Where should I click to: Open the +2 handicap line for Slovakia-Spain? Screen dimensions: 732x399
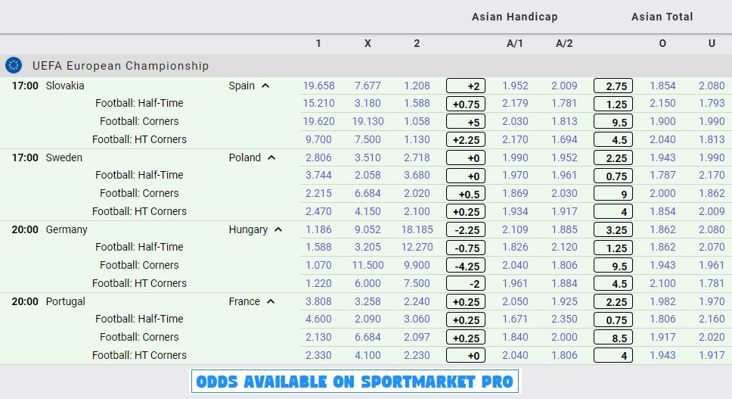pos(465,86)
